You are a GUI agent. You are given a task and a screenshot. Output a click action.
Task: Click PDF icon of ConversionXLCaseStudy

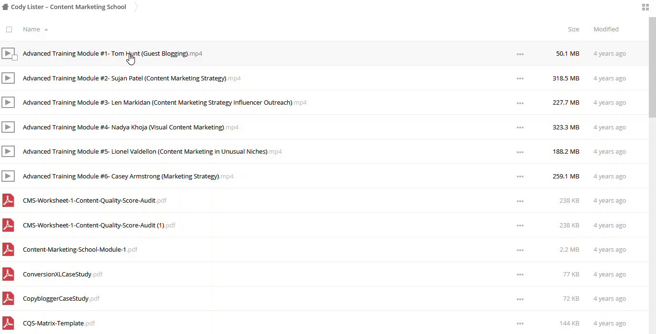click(x=8, y=275)
